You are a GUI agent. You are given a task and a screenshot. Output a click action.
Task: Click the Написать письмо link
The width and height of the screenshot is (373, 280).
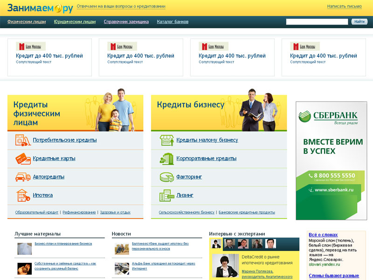click(x=344, y=7)
